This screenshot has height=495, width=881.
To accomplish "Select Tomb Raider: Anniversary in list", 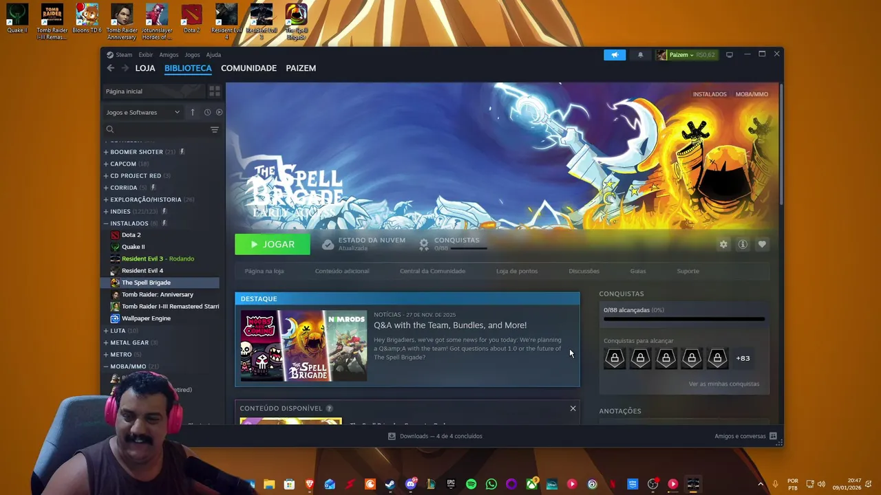I will (157, 294).
